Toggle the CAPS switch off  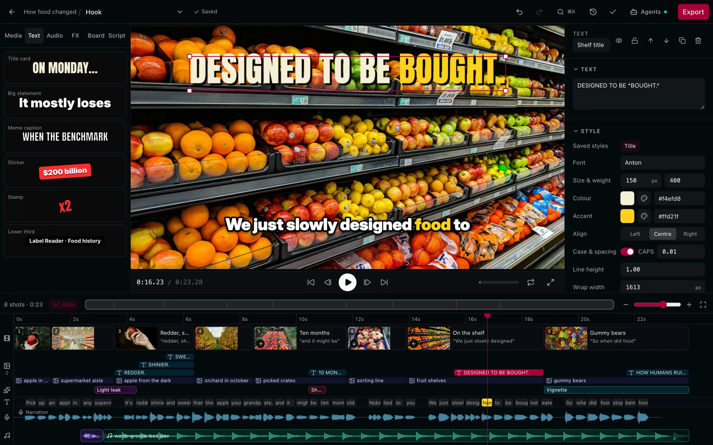(x=627, y=252)
